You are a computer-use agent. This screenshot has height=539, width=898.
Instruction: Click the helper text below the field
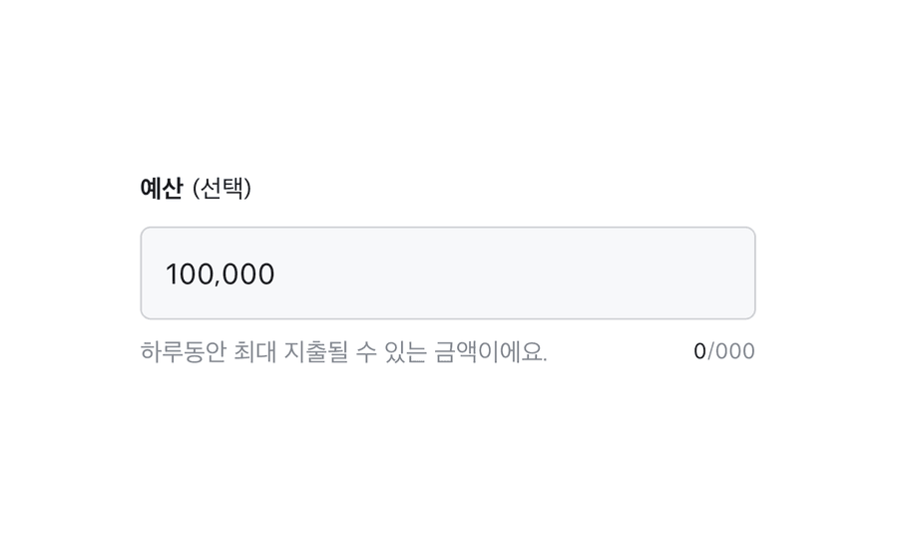click(x=343, y=352)
